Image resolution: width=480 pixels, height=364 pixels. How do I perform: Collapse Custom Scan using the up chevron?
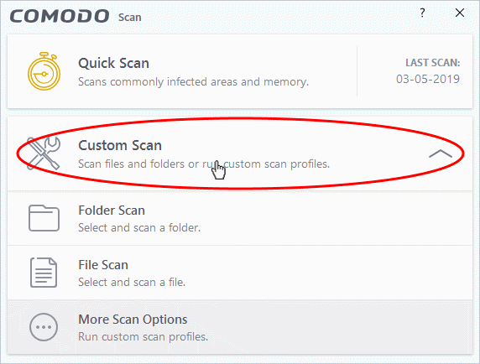(x=441, y=153)
